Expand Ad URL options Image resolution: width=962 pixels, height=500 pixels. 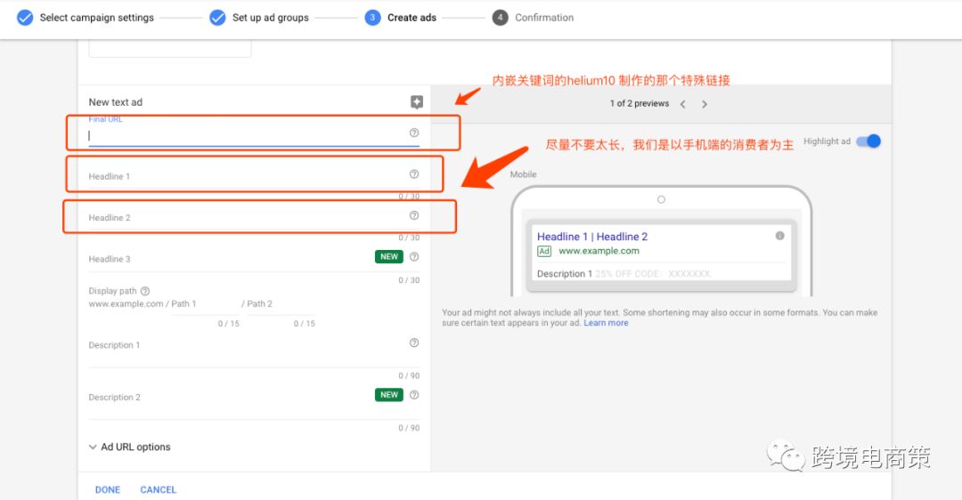129,447
